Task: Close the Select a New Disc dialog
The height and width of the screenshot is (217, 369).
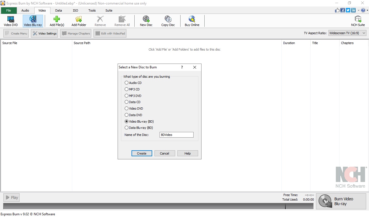Action: (x=195, y=67)
